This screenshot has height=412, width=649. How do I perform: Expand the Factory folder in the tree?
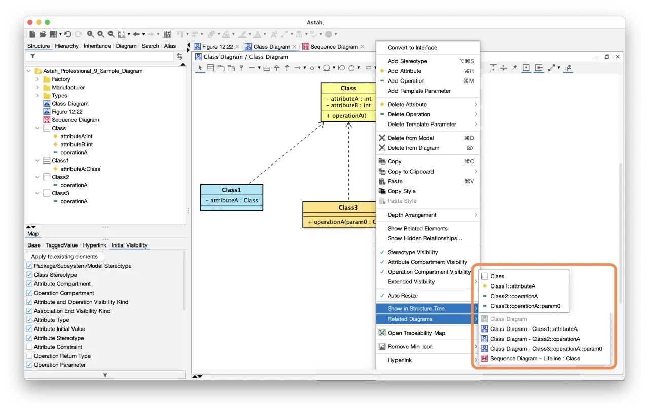(x=38, y=79)
